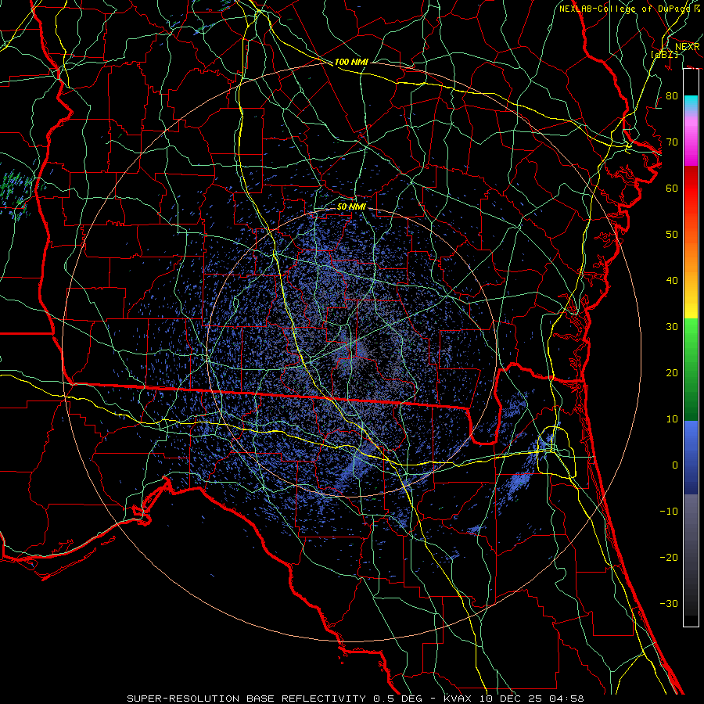
Task: Click the green segment of the color bar
Action: (691, 369)
